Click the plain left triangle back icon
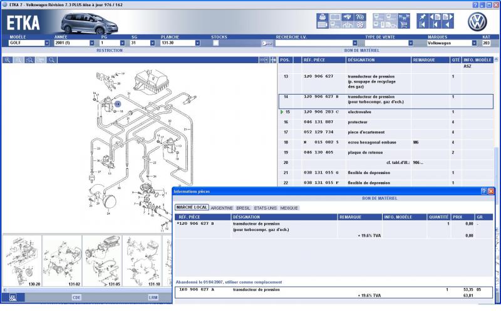The image size is (501, 313). click(448, 25)
